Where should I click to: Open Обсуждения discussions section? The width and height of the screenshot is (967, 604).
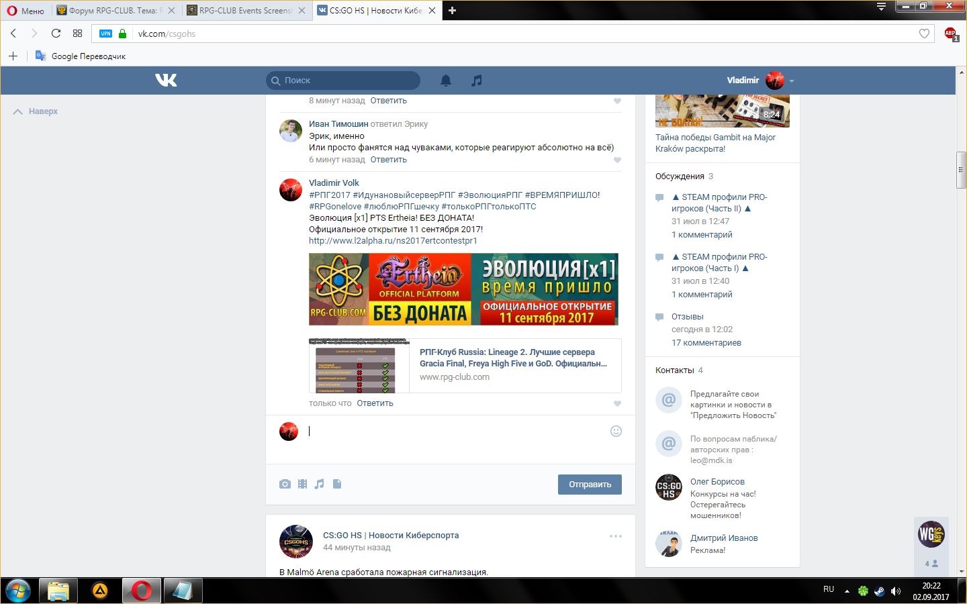tap(680, 177)
